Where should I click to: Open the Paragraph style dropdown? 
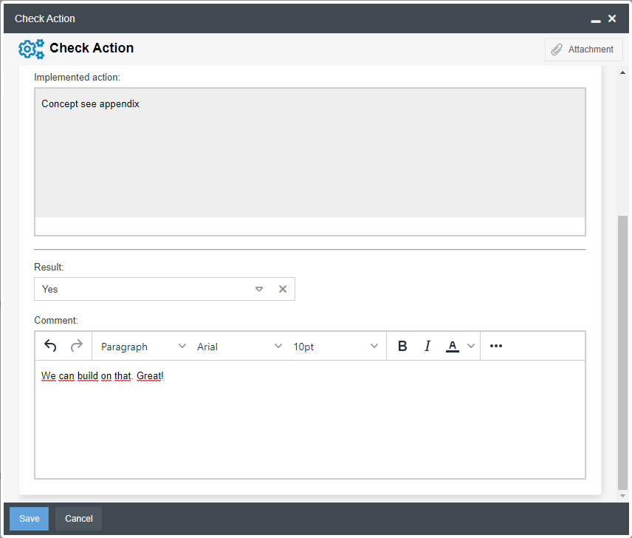143,346
